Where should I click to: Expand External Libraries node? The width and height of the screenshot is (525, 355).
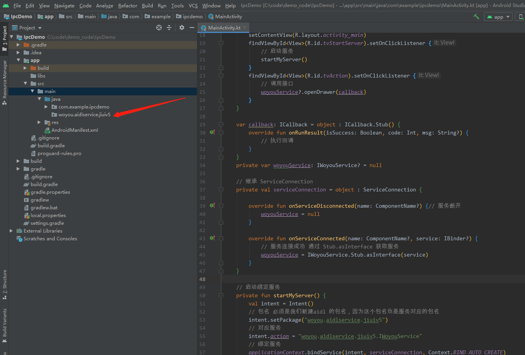[x=11, y=231]
